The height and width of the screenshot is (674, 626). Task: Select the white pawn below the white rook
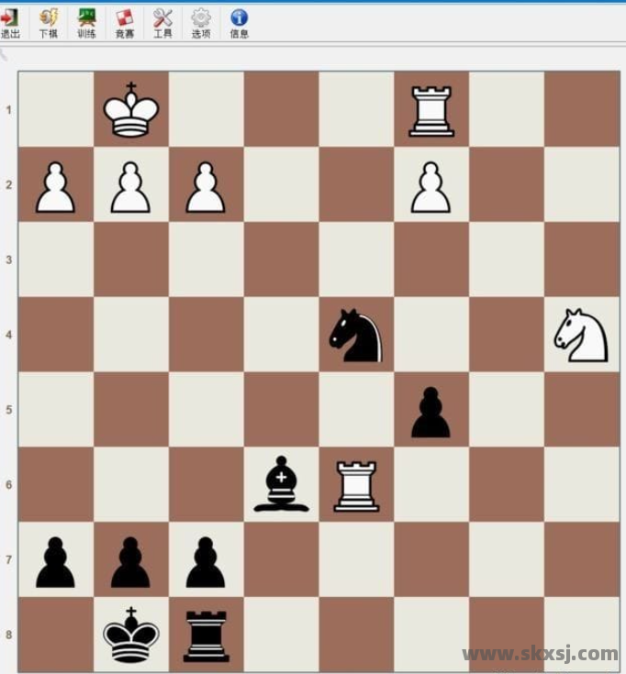[431, 186]
